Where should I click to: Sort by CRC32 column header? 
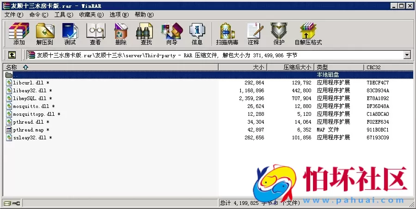(388, 67)
